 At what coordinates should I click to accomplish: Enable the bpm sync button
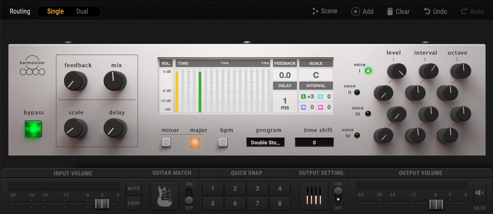(223, 142)
